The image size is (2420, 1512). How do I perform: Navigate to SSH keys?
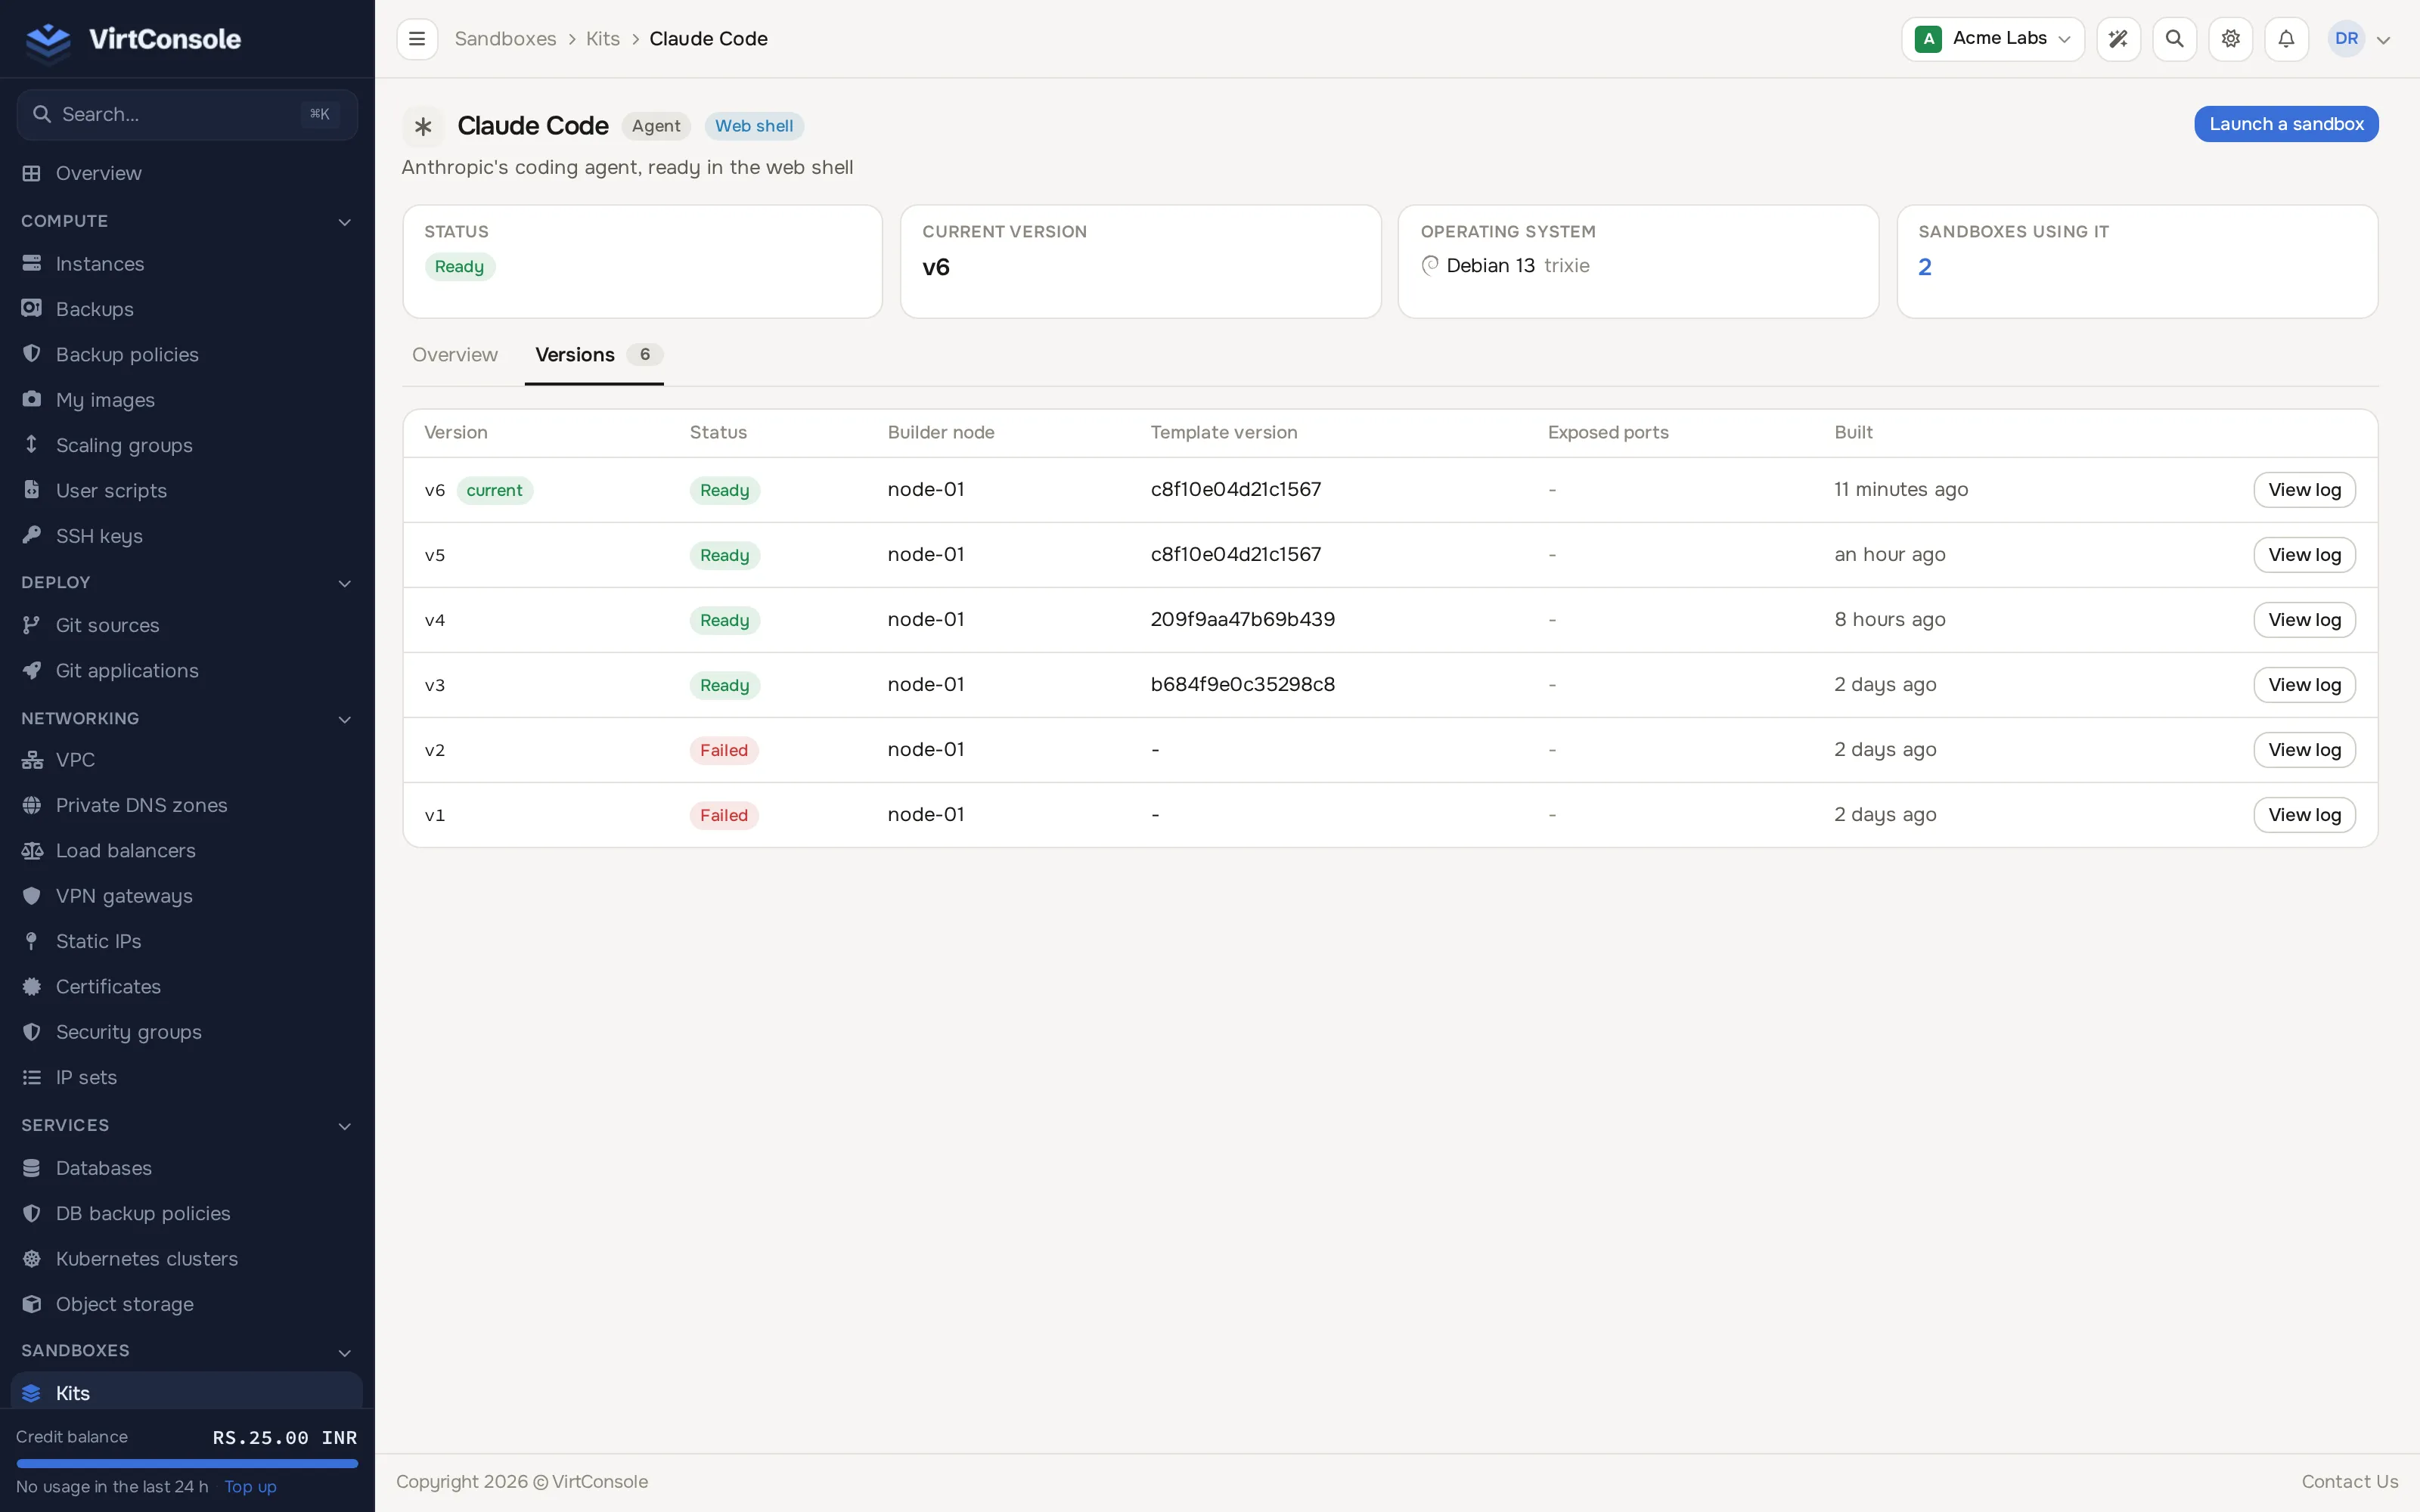[x=187, y=536]
